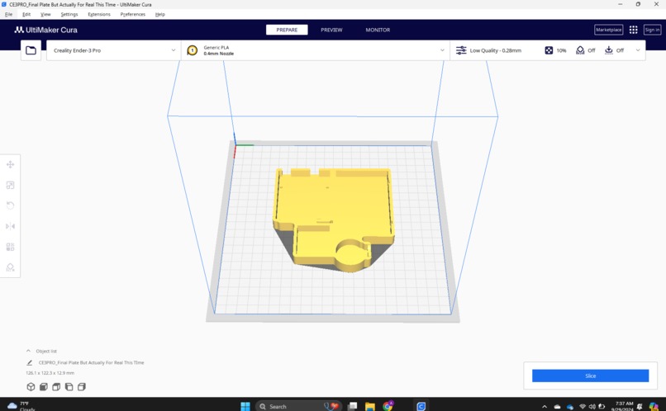The image size is (666, 411).
Task: Click the 126.1 x 122.3 x 12.9 mm dimensions
Action: coord(50,373)
